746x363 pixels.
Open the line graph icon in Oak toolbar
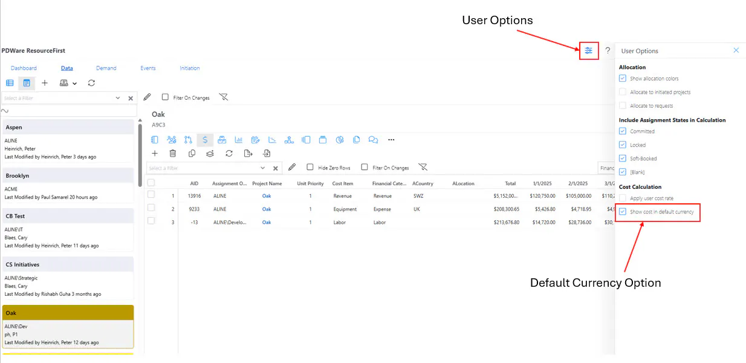(x=272, y=140)
